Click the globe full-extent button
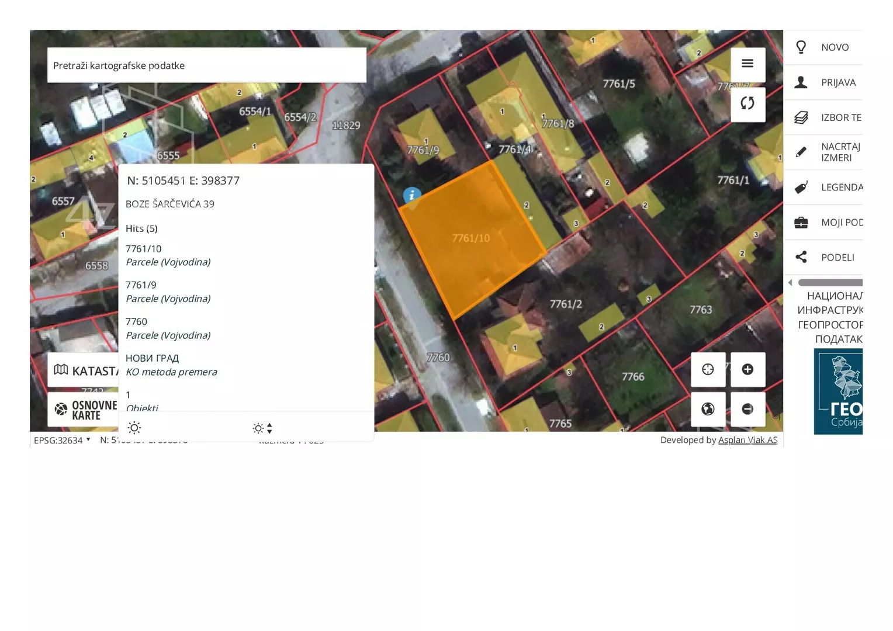This screenshot has width=893, height=631. coord(708,409)
